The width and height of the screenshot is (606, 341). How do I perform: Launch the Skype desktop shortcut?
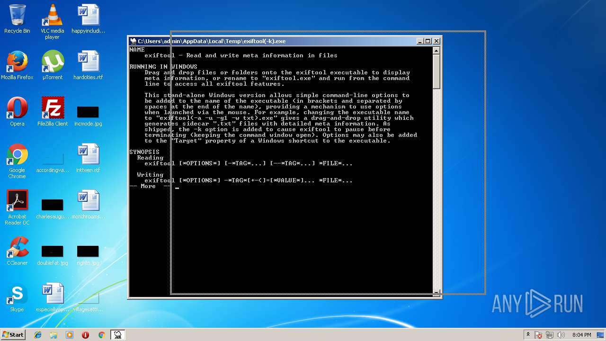tap(17, 297)
